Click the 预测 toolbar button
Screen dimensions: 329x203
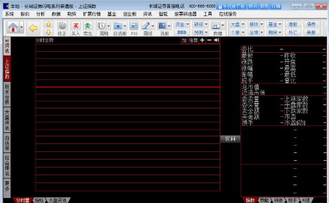click(x=199, y=32)
